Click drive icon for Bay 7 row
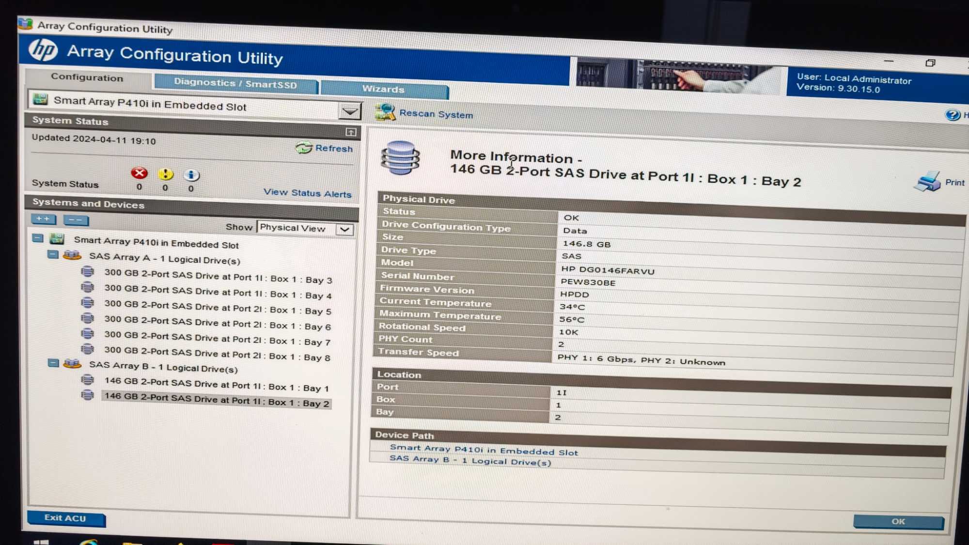Screen dimensions: 969x545 point(87,334)
